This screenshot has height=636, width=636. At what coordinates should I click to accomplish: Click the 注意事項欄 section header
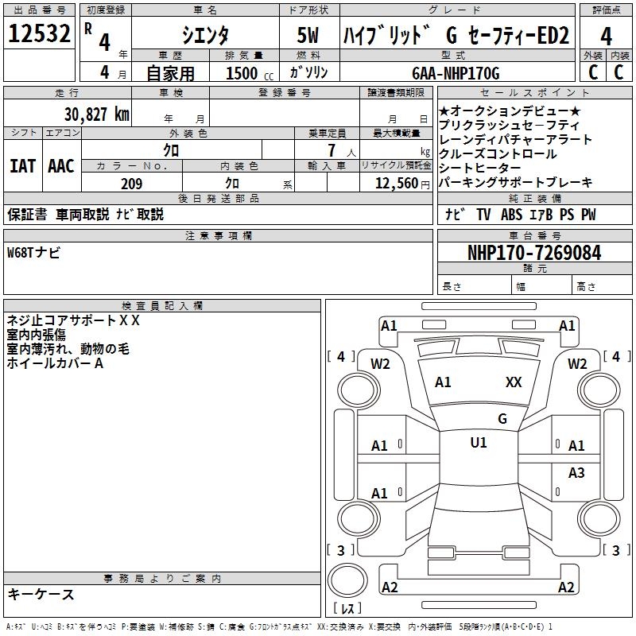(x=219, y=235)
